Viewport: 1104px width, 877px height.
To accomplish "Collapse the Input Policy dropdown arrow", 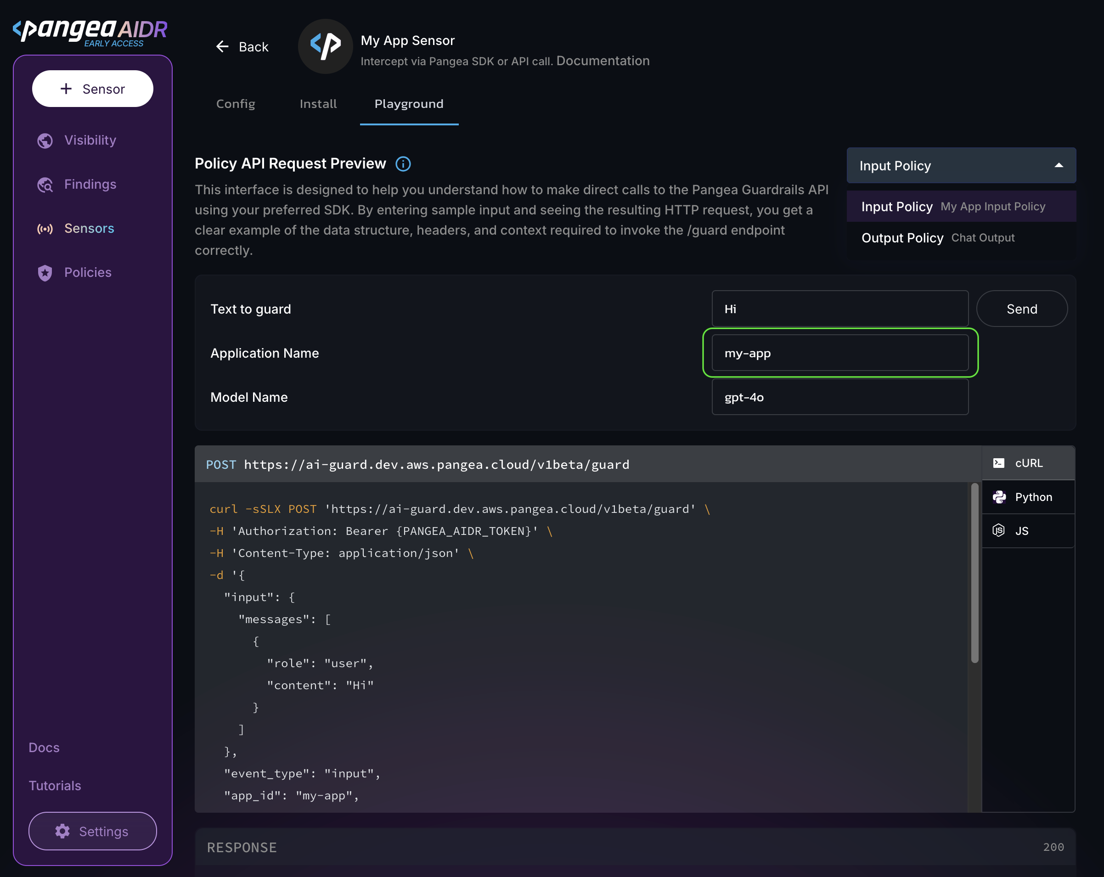I will coord(1059,165).
